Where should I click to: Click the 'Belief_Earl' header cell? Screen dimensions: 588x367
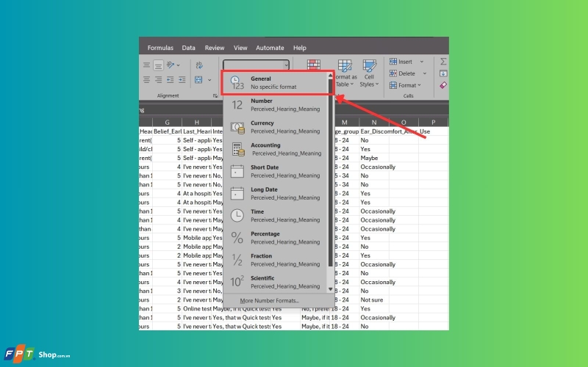(x=168, y=131)
